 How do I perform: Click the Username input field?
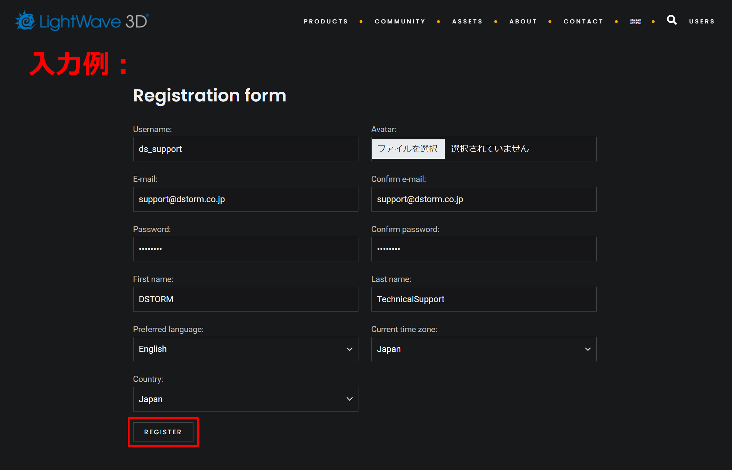pos(245,149)
